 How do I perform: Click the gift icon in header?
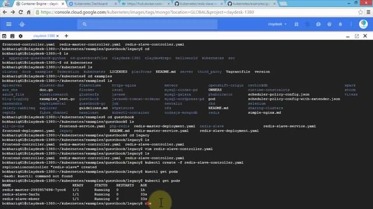tap(297, 24)
